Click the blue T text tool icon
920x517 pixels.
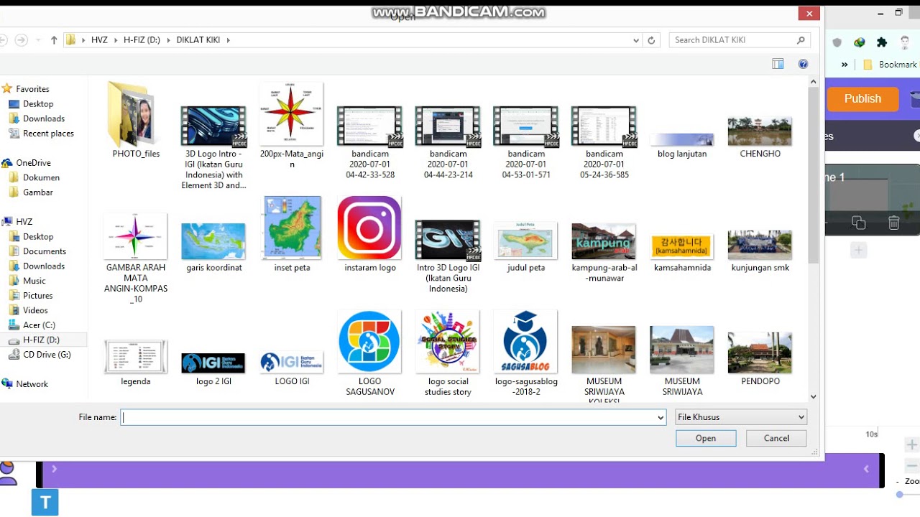[45, 503]
